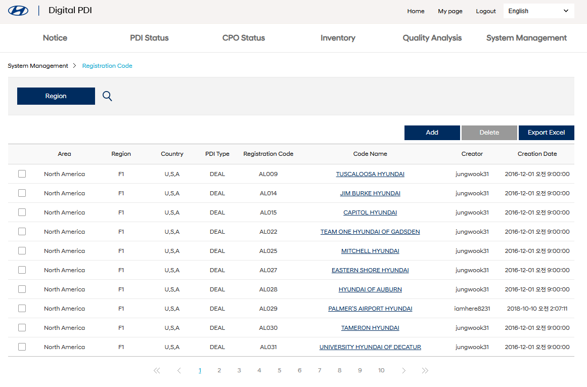Check the box for AL029 row

click(x=22, y=308)
